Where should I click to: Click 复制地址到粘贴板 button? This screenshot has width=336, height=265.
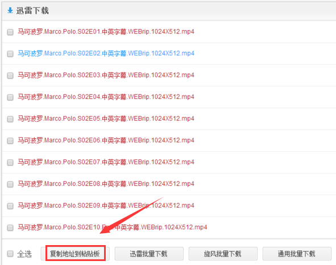coord(75,254)
